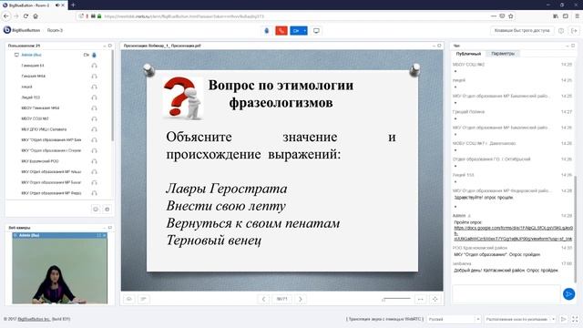583x328 pixels.
Task: Send the chat message with blue button
Action: (x=568, y=294)
